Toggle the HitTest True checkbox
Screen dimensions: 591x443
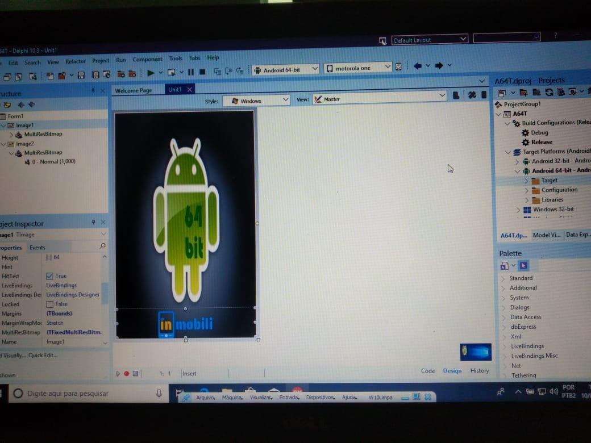(49, 276)
